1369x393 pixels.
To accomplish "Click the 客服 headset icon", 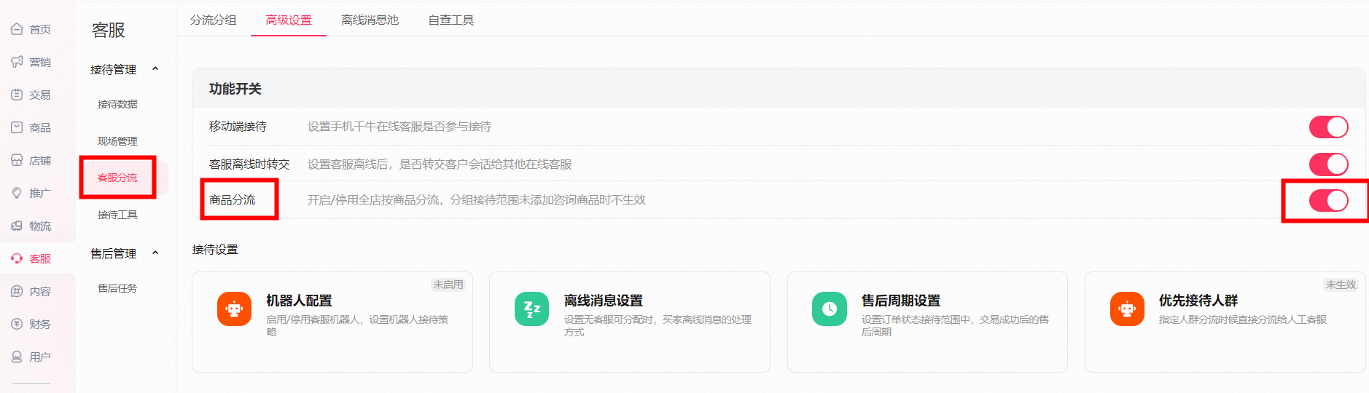I will [x=17, y=258].
